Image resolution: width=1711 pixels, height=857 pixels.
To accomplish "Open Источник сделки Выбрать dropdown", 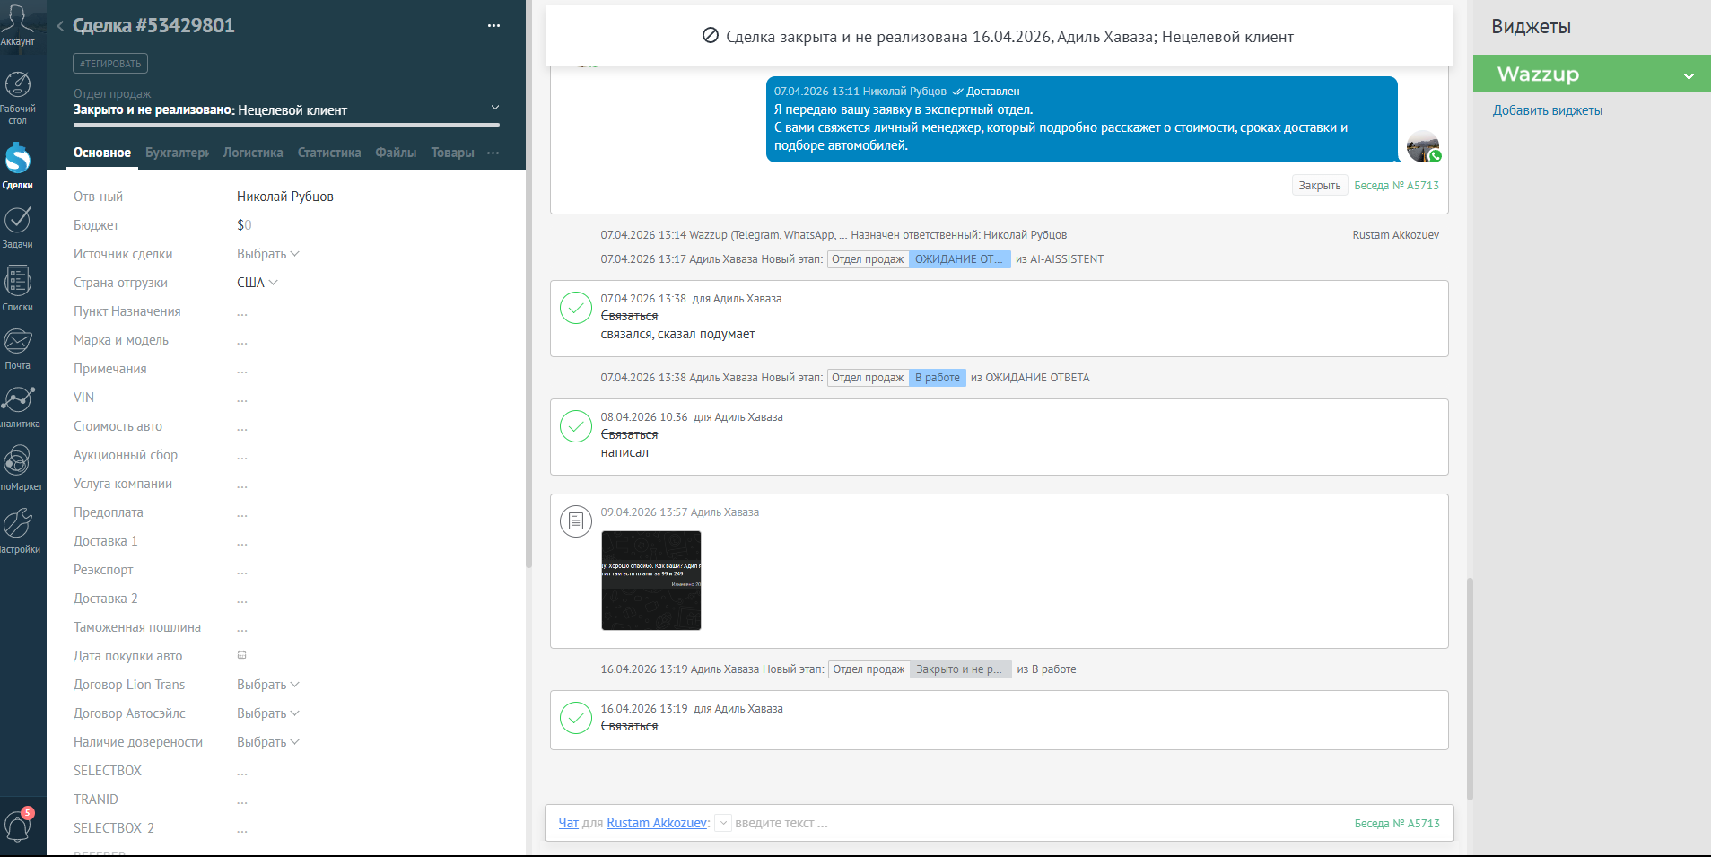I will coord(267,254).
